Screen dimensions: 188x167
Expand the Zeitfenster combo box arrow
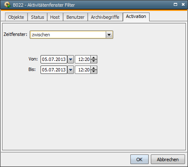(x=109, y=35)
